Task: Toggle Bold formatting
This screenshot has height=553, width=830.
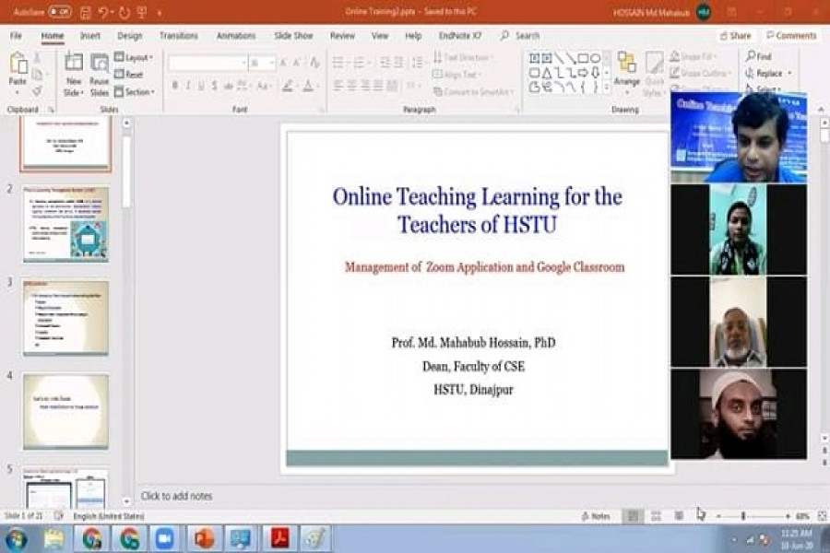Action: [173, 86]
